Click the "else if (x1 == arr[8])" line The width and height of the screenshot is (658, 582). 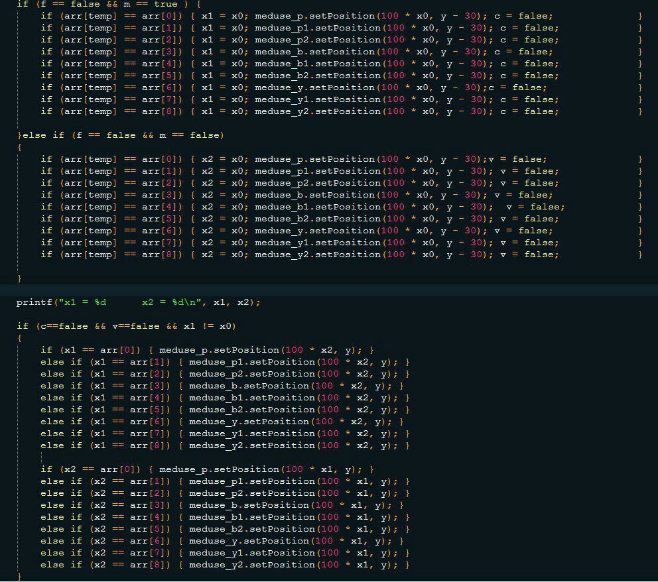225,445
